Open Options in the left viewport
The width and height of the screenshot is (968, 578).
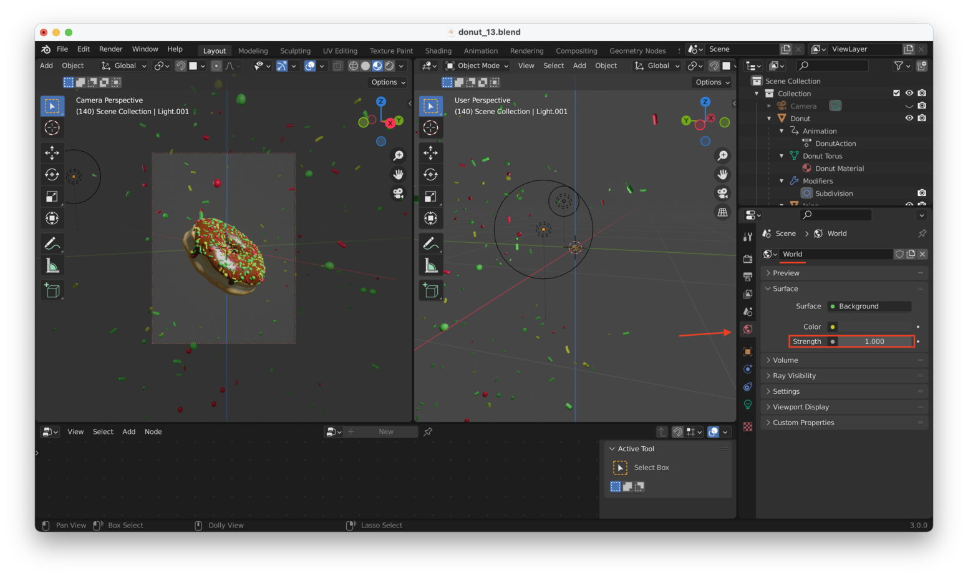pos(388,82)
